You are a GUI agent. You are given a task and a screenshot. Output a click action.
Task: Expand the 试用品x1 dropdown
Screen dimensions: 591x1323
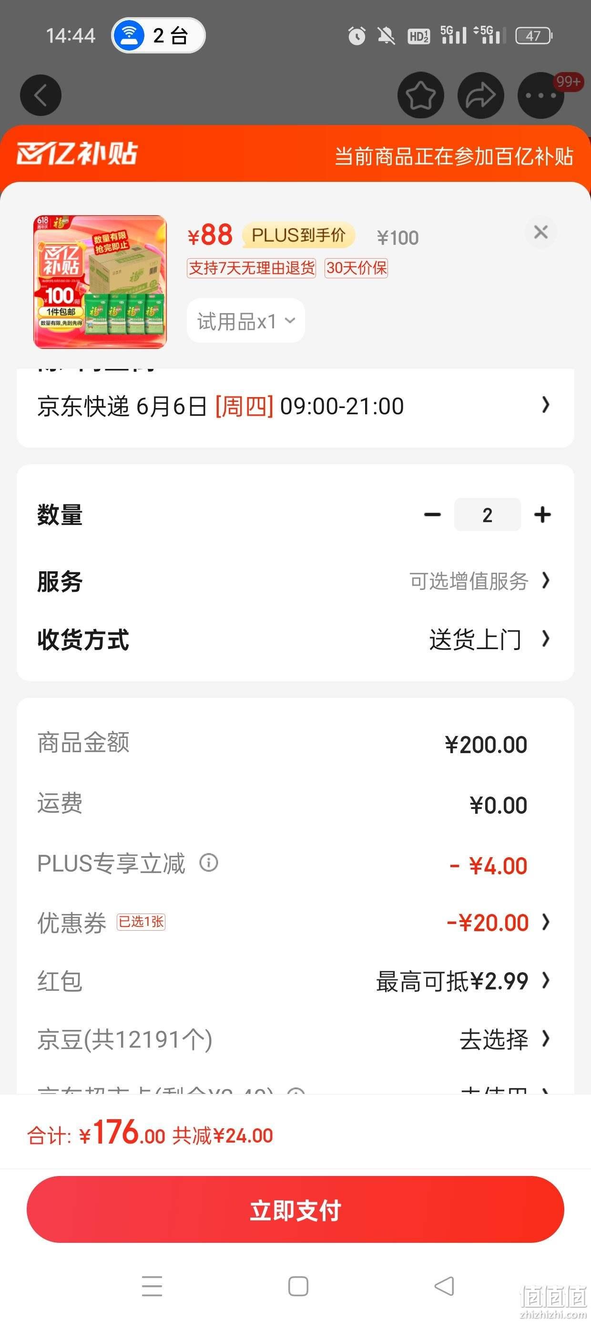coord(246,321)
